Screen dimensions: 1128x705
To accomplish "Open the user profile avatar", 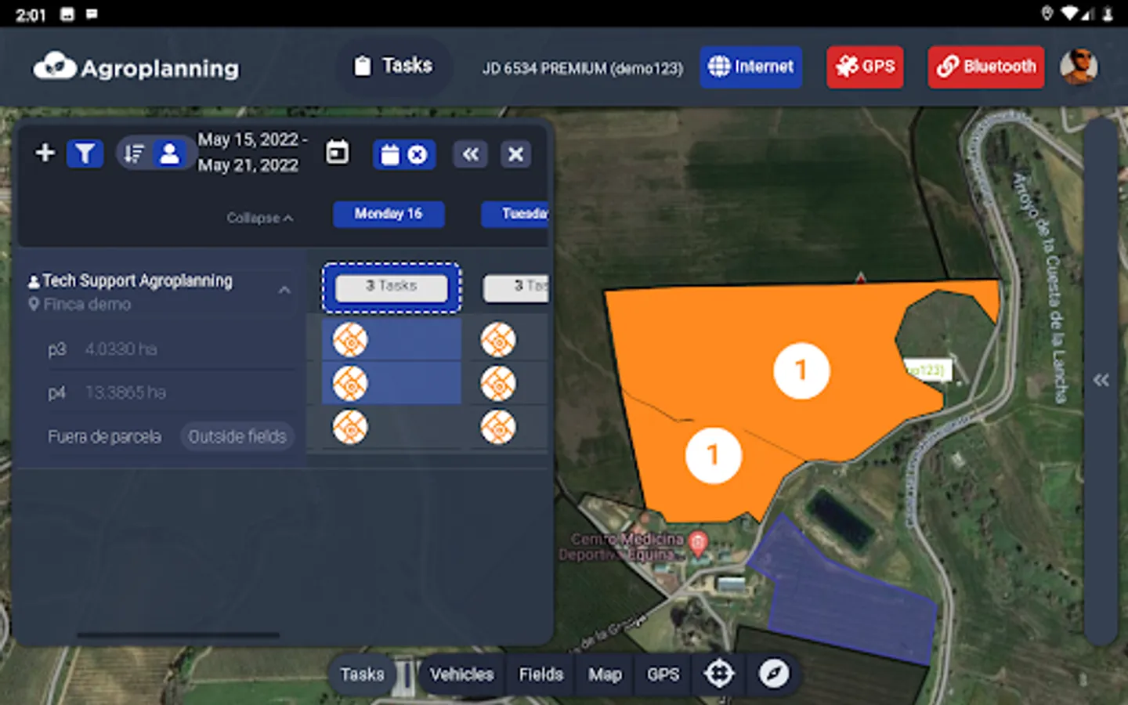I will click(1079, 67).
